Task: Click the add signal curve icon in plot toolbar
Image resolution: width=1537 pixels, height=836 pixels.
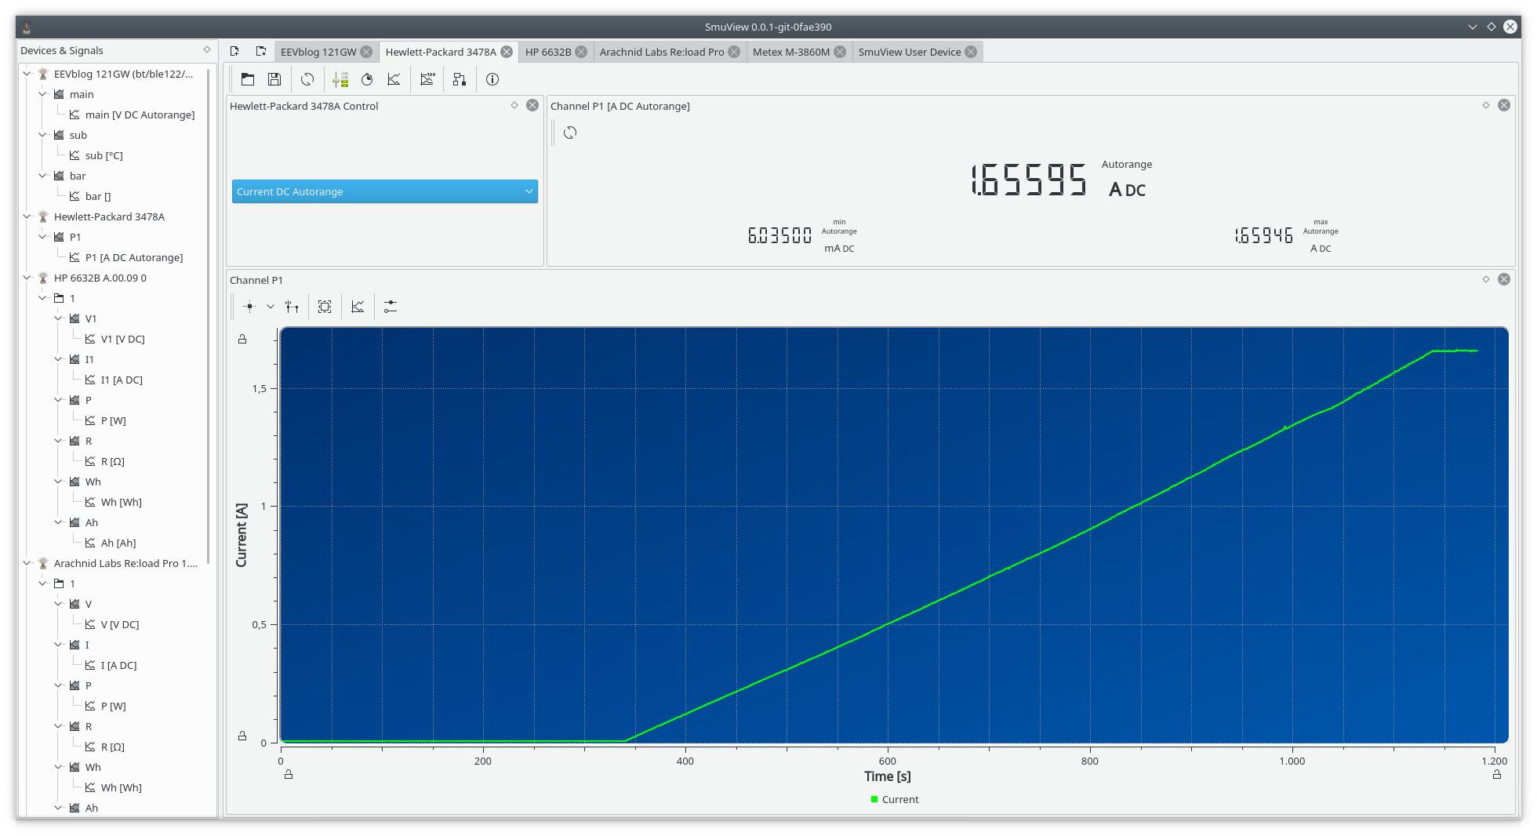Action: click(x=358, y=307)
